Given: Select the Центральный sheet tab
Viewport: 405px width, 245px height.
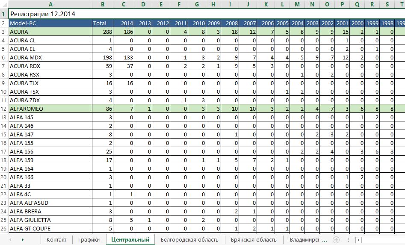Looking at the screenshot, I should coord(130,239).
